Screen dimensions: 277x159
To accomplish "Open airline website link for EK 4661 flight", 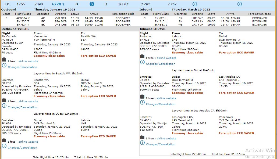I will 166,139.
